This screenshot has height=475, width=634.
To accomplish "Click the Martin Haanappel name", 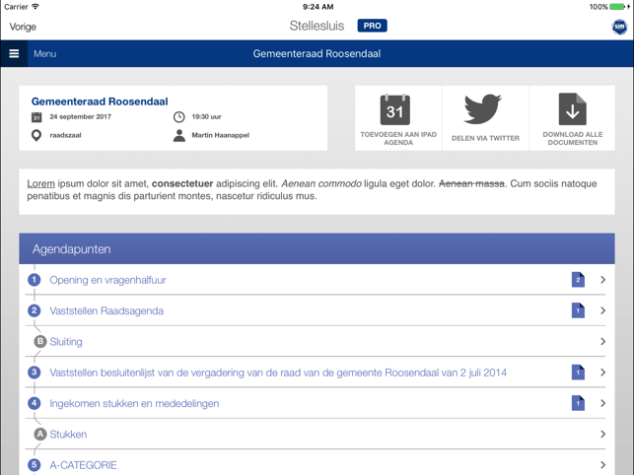I will point(220,135).
